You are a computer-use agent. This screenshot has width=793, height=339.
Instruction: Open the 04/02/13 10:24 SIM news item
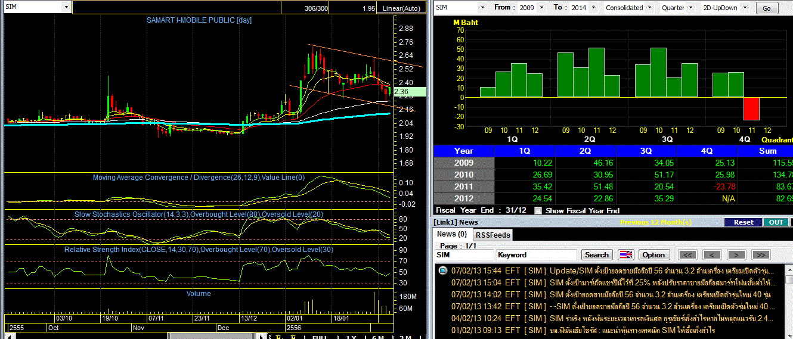tap(613, 318)
